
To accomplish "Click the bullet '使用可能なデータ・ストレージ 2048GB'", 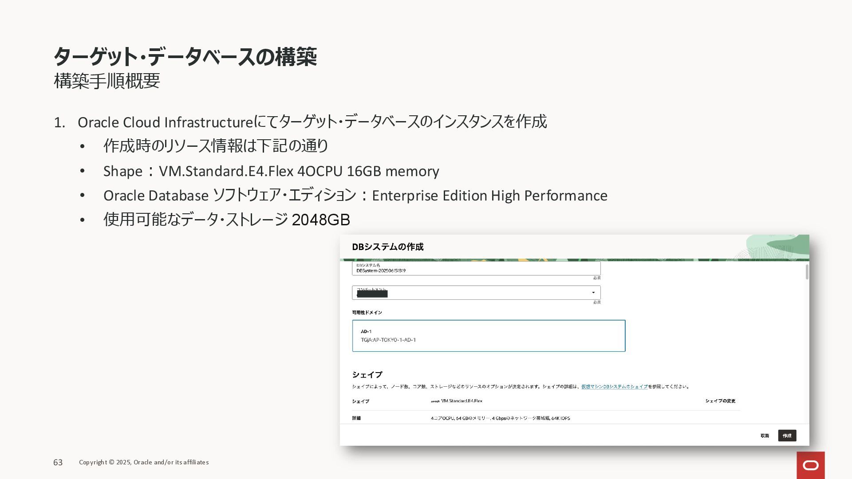I will click(227, 220).
